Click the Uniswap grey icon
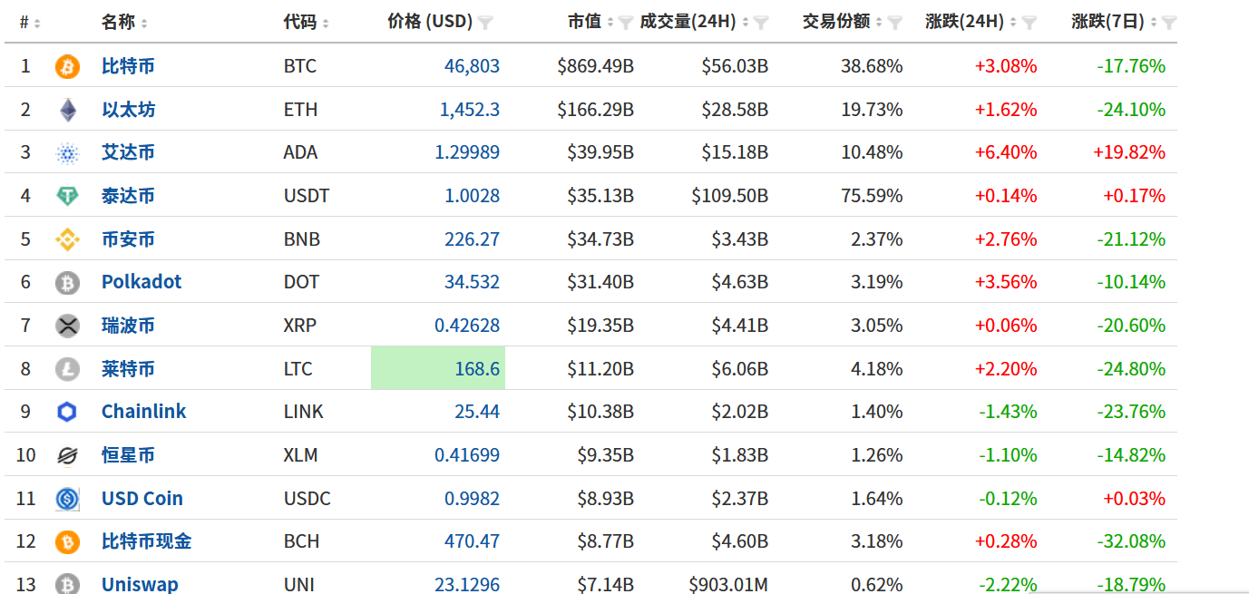 (x=67, y=584)
